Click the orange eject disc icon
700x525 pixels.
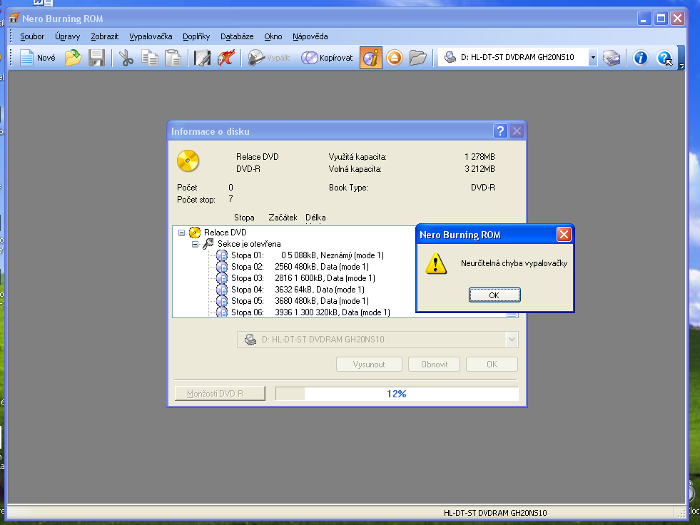395,58
